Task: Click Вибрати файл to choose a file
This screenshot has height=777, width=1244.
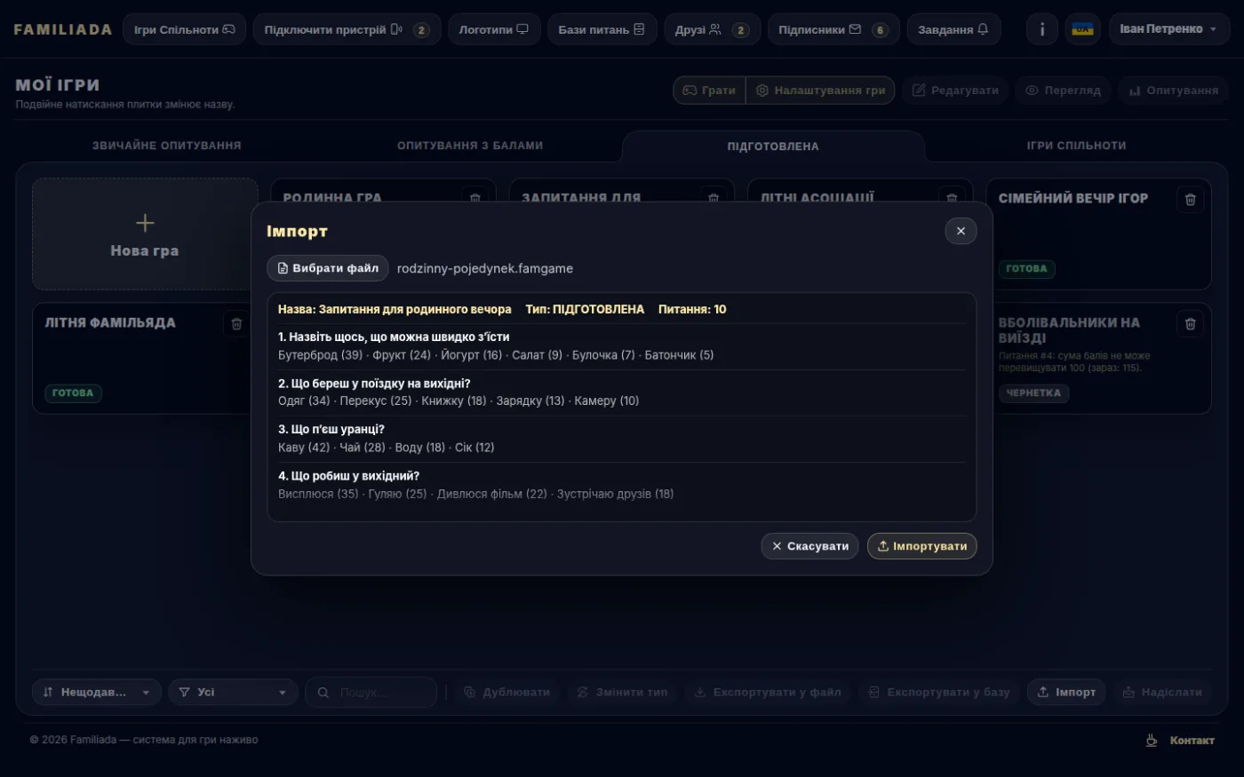Action: 328,268
